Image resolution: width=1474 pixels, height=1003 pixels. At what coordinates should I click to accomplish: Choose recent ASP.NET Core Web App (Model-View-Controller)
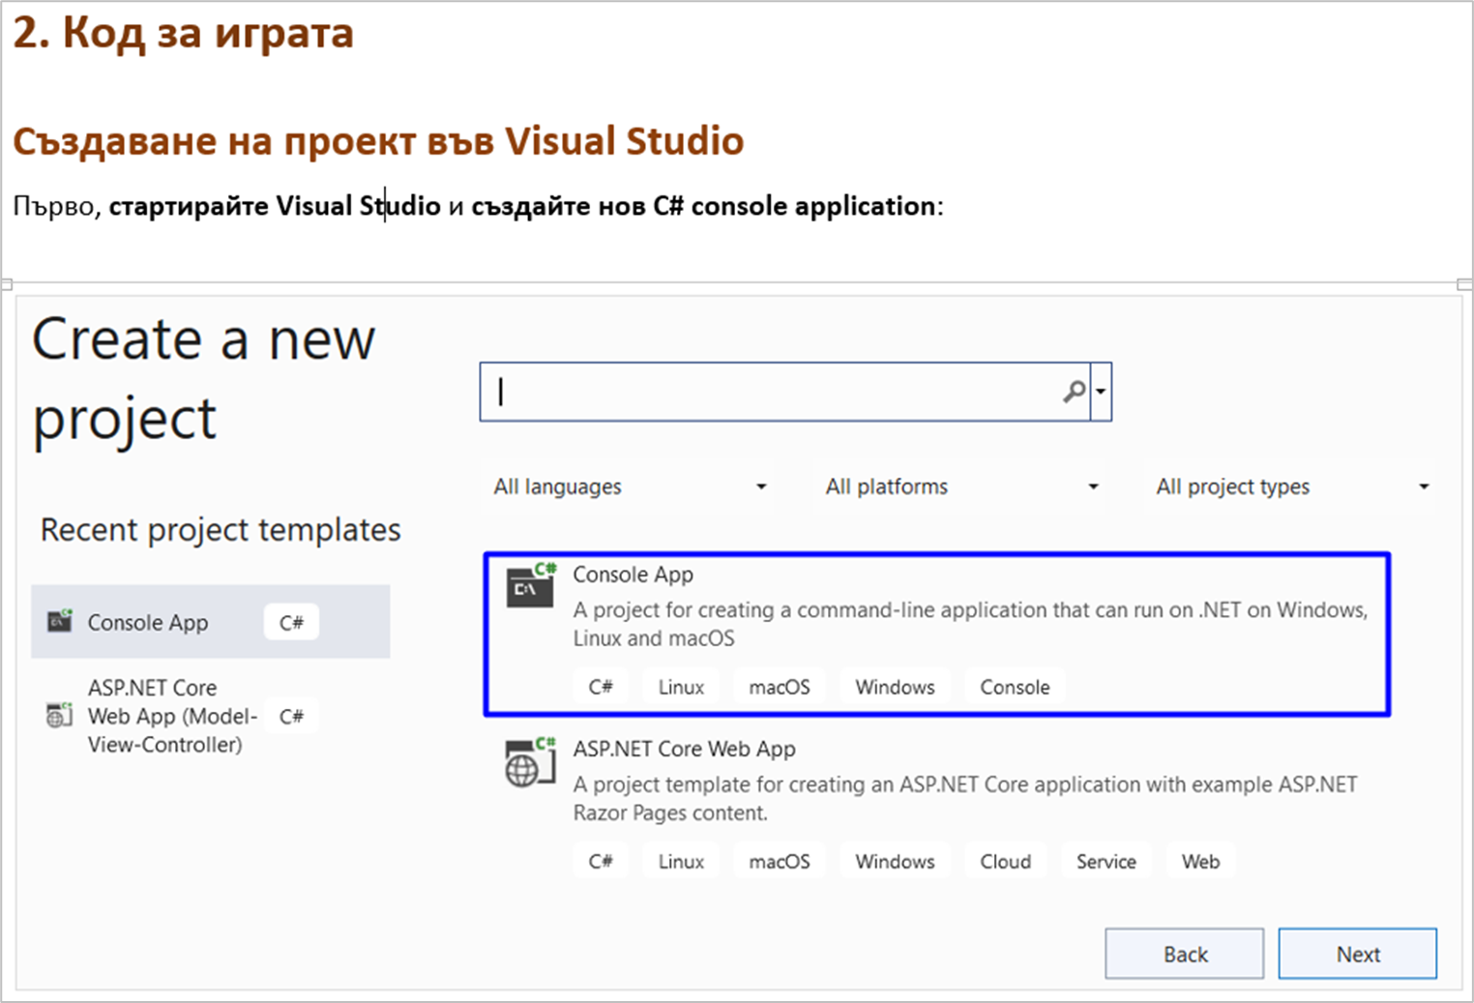(172, 716)
